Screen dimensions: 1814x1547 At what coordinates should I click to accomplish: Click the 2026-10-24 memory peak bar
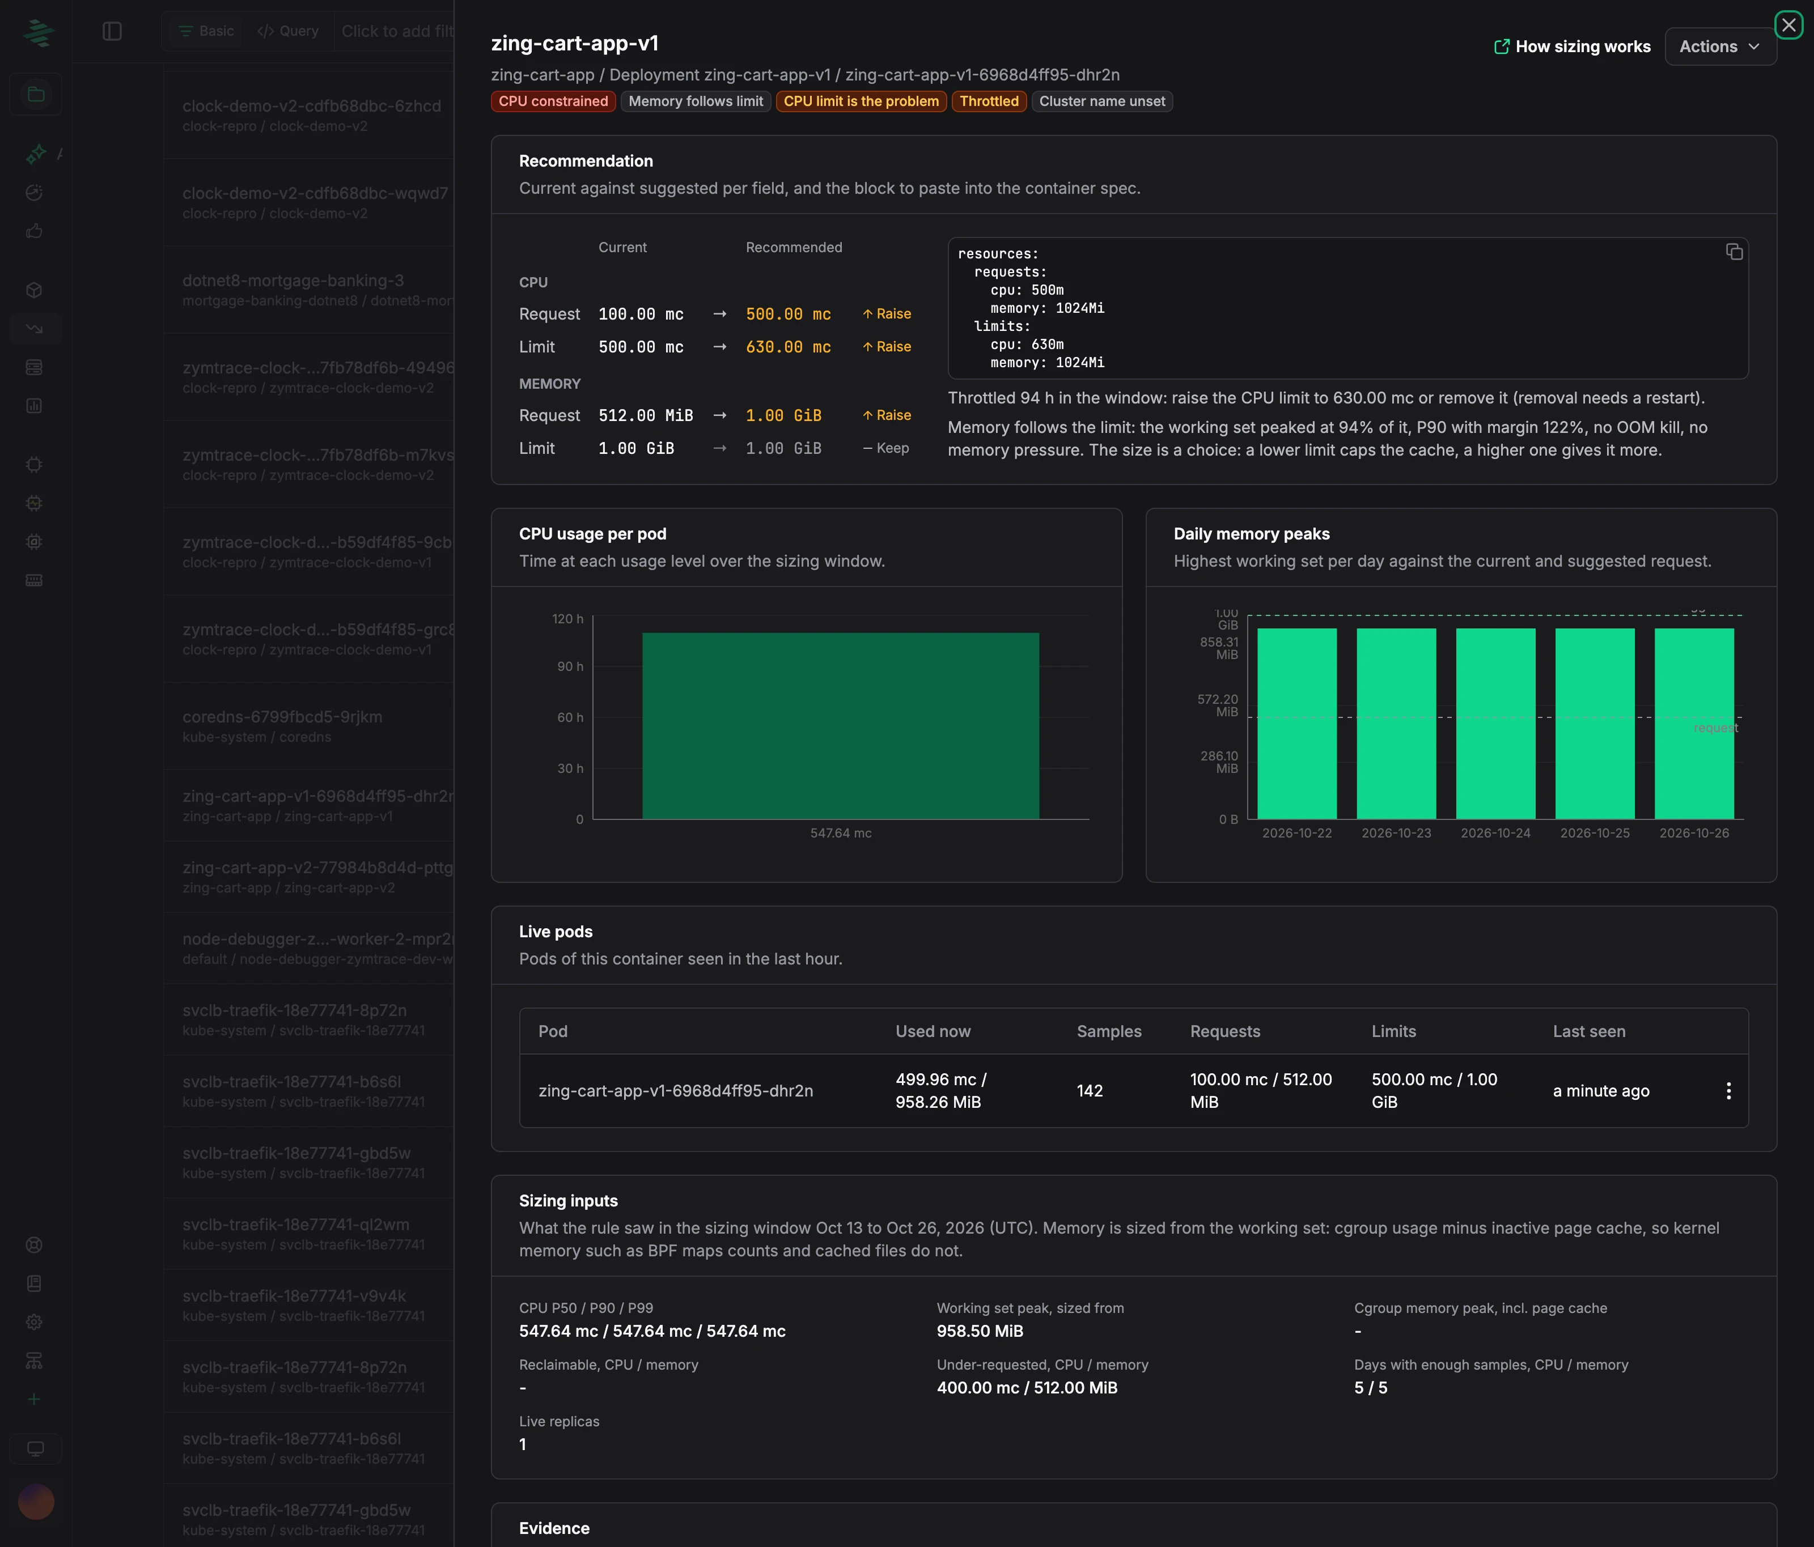point(1495,724)
